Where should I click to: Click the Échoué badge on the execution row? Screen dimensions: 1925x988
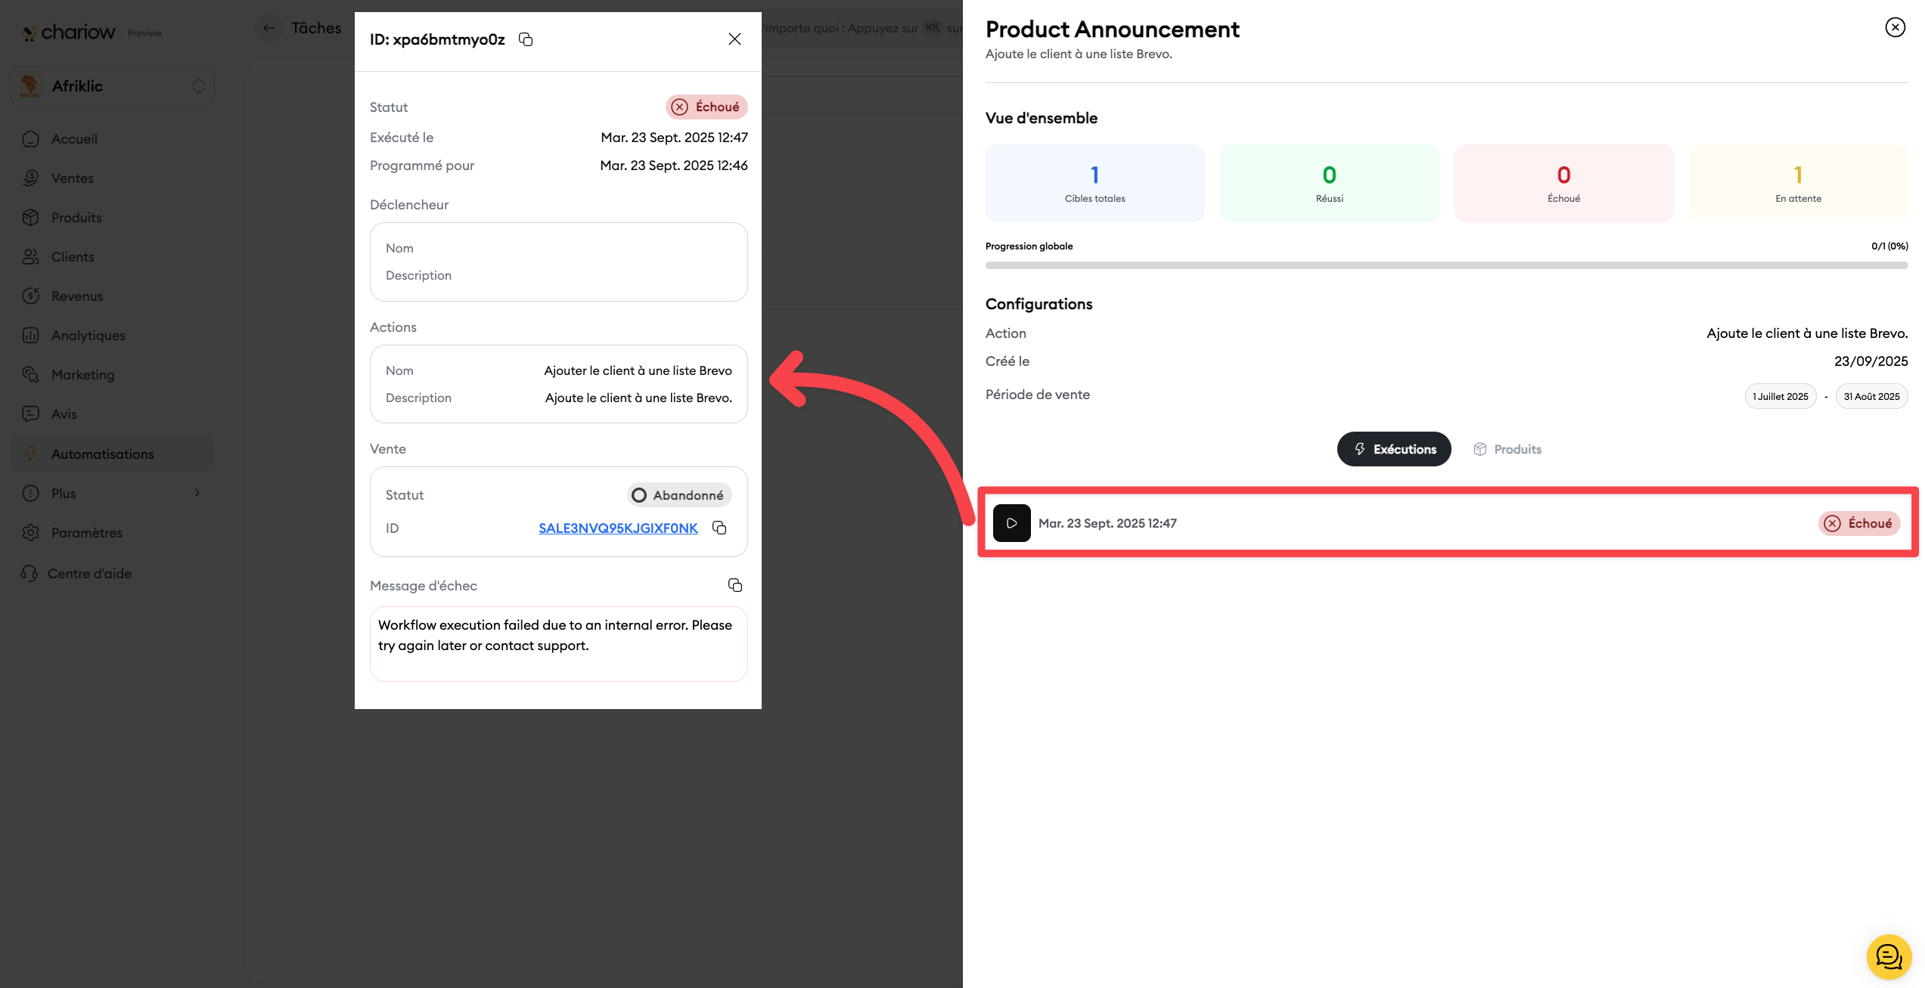point(1858,523)
